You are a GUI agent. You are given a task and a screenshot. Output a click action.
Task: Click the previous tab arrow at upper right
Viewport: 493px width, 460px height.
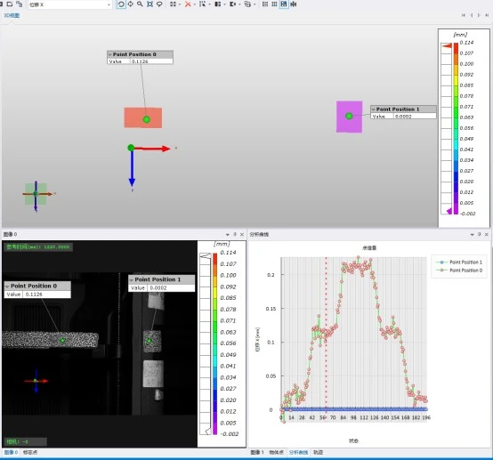coord(472,15)
